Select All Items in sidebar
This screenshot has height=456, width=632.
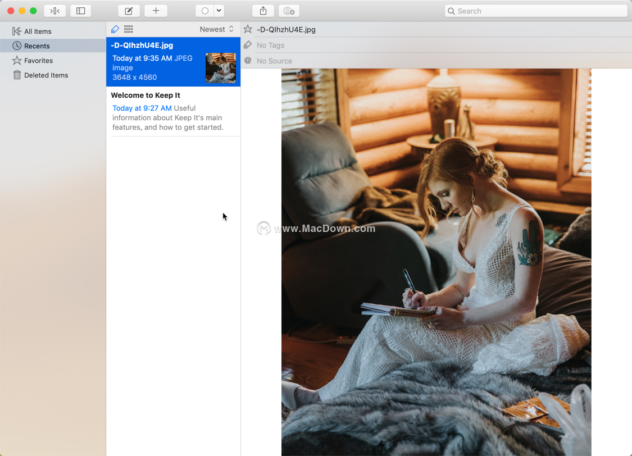coord(53,31)
